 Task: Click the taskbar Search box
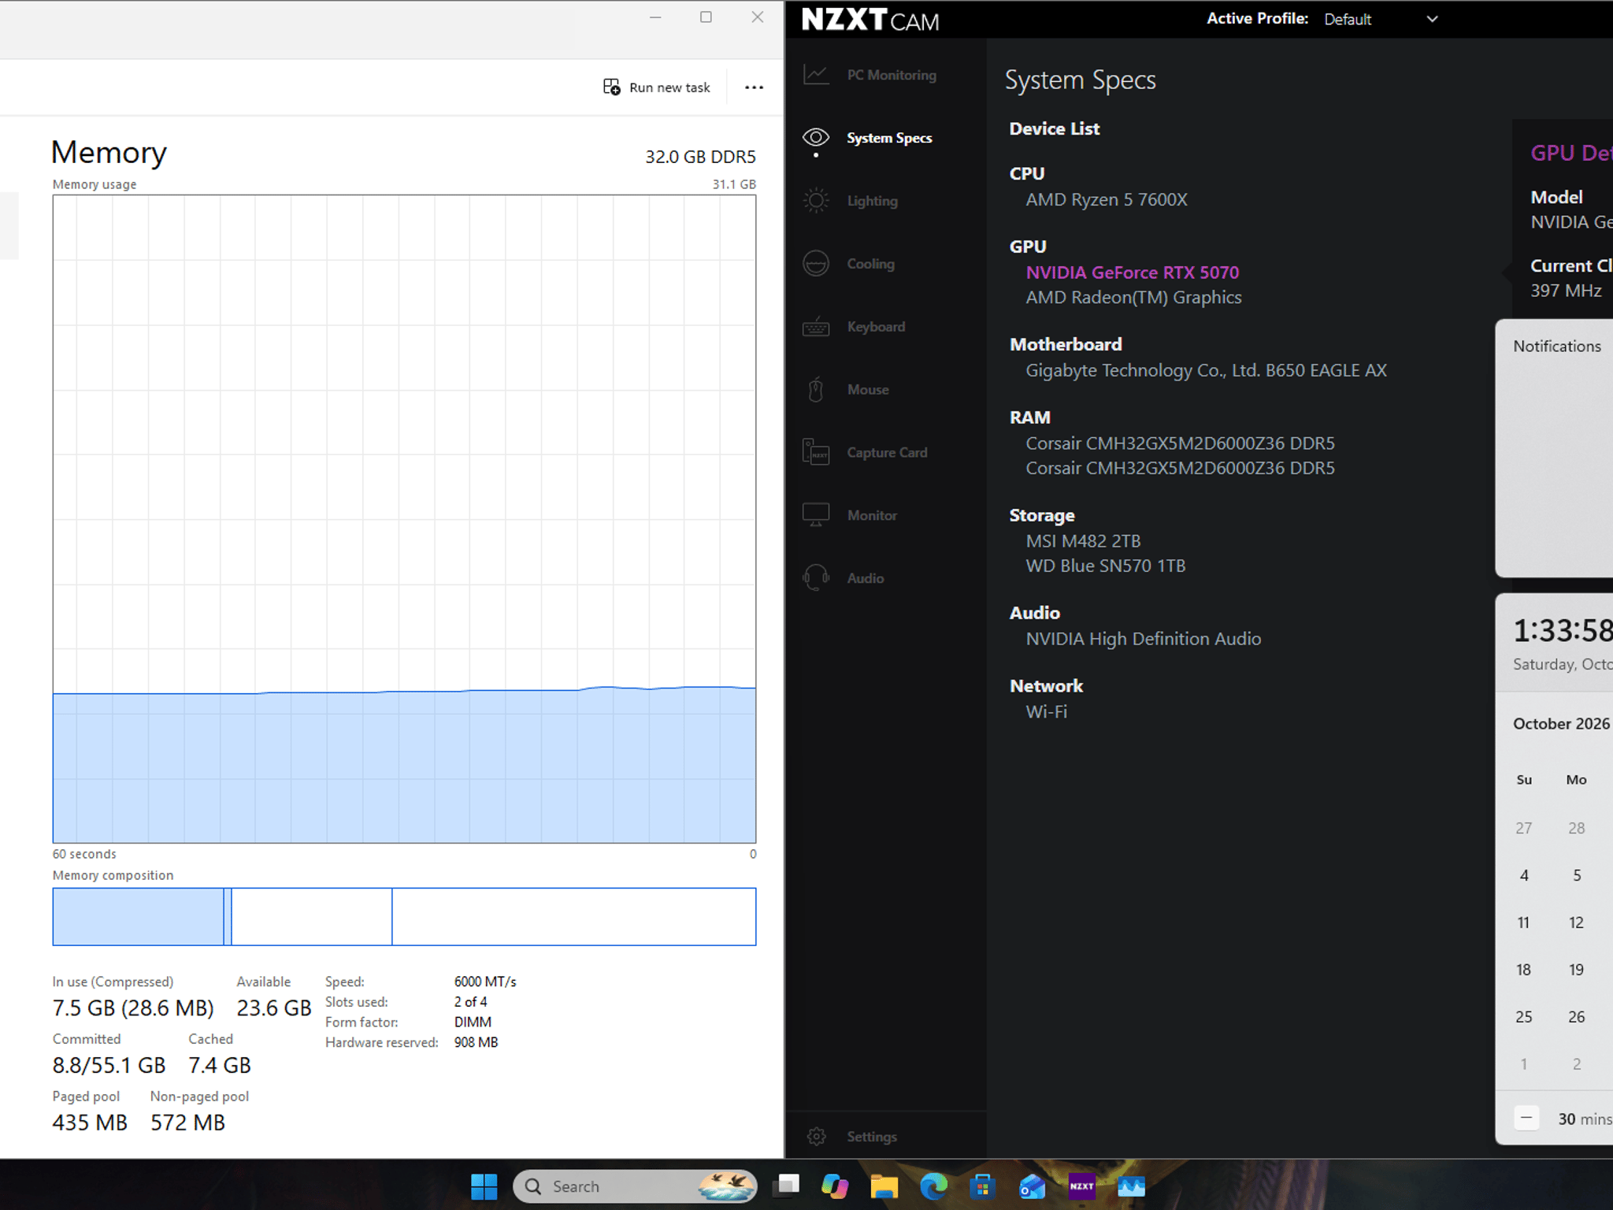coord(635,1186)
